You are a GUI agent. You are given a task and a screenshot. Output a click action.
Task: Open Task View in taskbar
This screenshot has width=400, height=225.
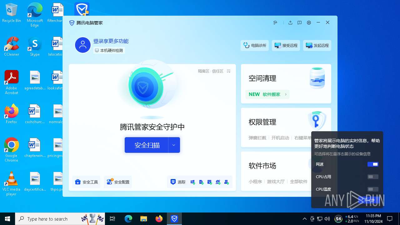click(112, 219)
